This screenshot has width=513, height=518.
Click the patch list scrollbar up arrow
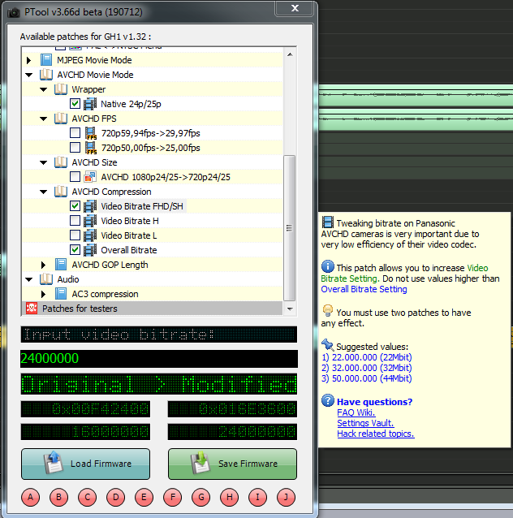coord(290,54)
